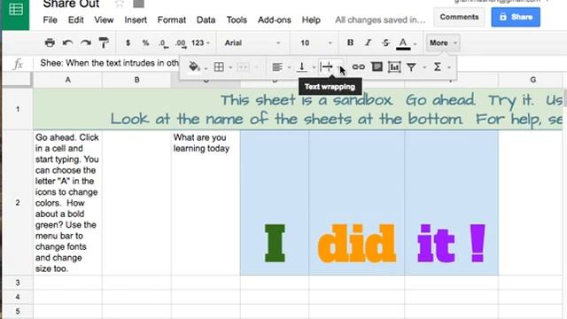567x319 pixels.
Task: Toggle strikethrough formatting
Action: click(x=385, y=43)
